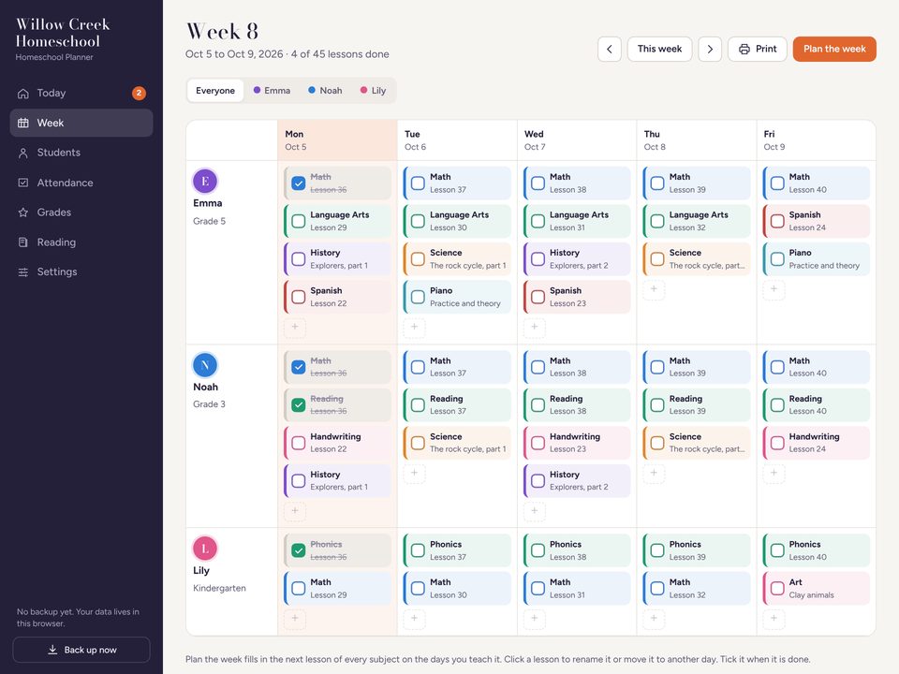The width and height of the screenshot is (899, 674).
Task: Click Lily's pink L avatar
Action: coord(205,549)
